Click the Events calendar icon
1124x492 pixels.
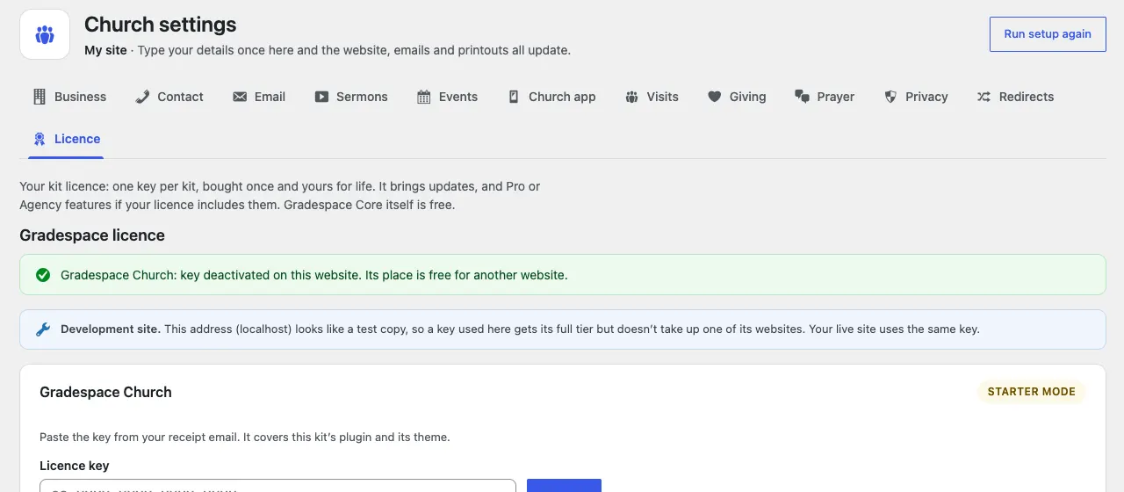424,97
